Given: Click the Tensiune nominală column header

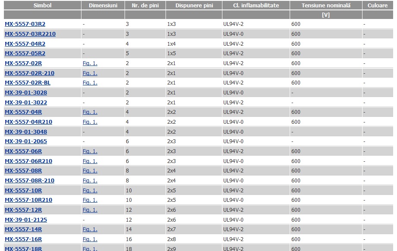Looking at the screenshot, I should [x=326, y=5].
